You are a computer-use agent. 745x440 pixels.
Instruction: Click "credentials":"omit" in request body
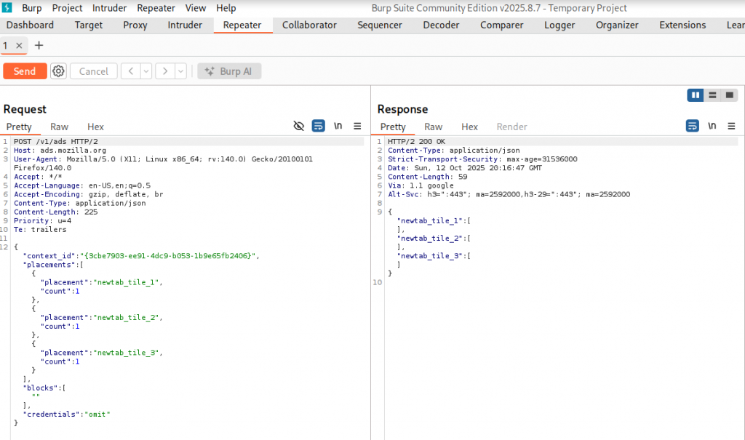click(x=66, y=415)
